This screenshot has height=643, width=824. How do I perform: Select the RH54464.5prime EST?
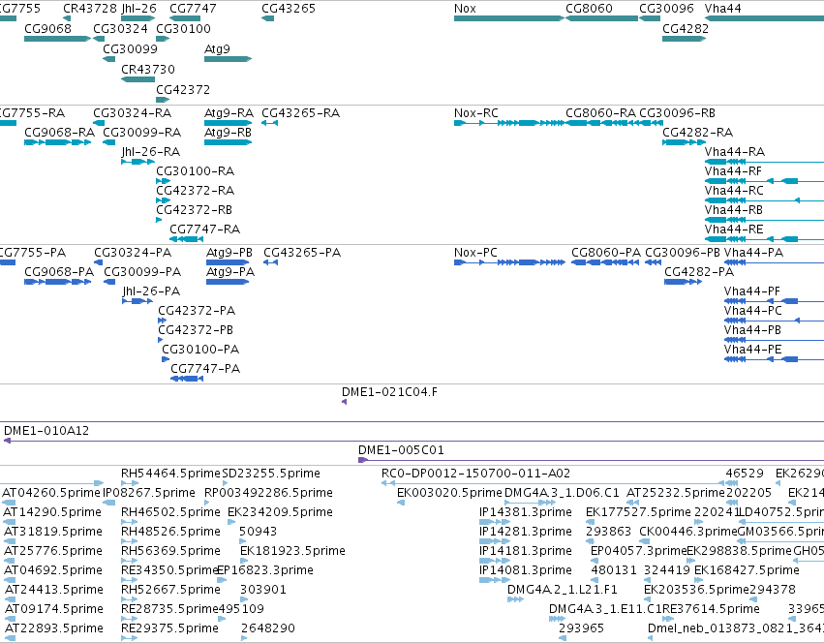coord(130,483)
